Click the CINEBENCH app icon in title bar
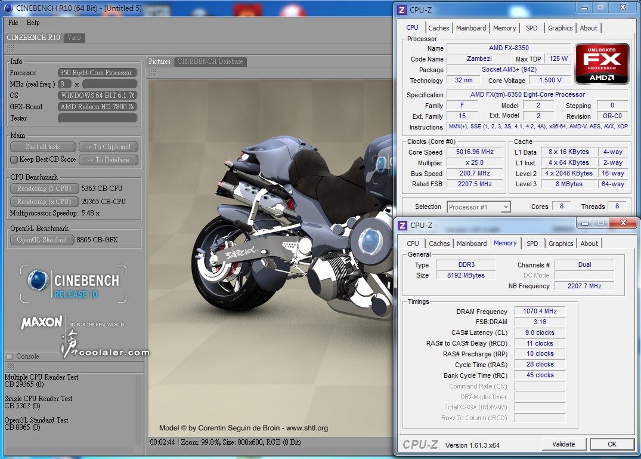Viewport: 641px width, 459px height. pos(8,8)
